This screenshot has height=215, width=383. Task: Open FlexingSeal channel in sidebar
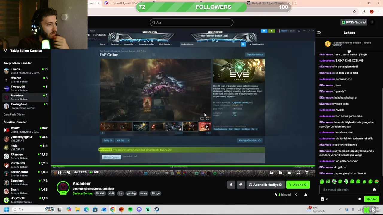click(25, 106)
